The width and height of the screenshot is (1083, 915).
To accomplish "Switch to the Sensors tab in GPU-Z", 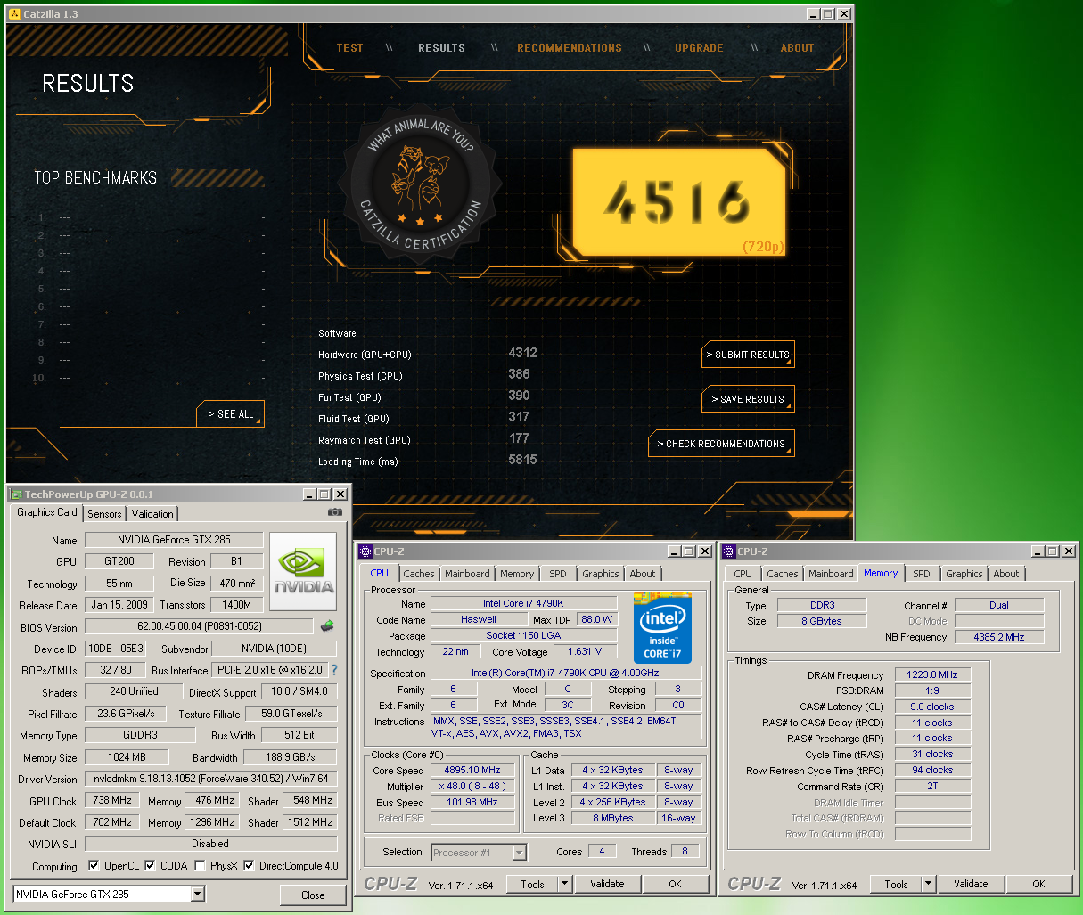I will coord(104,514).
